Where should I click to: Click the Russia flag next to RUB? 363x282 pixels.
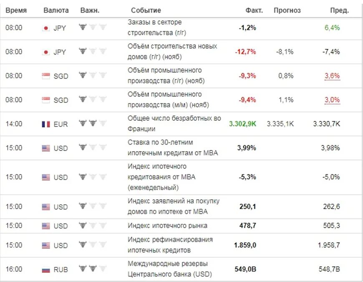click(46, 270)
